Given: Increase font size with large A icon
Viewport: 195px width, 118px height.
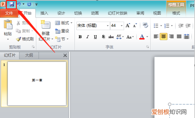Looking at the screenshot, I should coord(128,25).
